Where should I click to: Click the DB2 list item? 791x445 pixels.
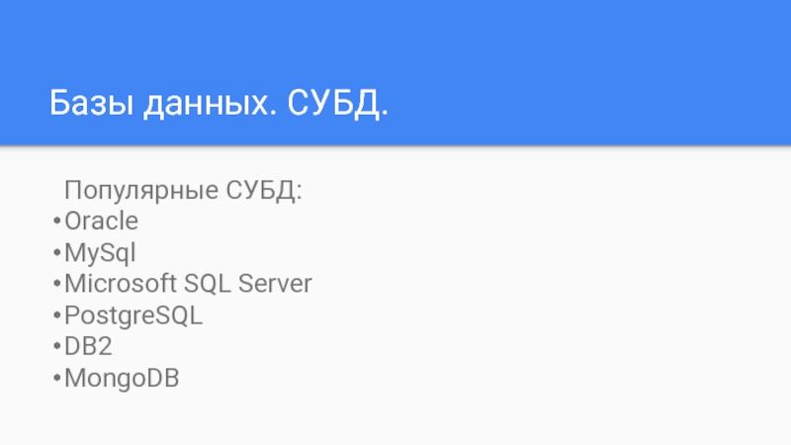click(87, 347)
